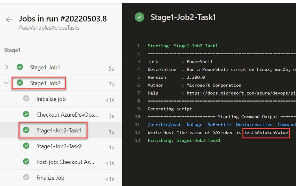Image resolution: width=296 pixels, height=186 pixels.
Task: Open the docs.microsoft.com help link
Action: click(x=241, y=93)
